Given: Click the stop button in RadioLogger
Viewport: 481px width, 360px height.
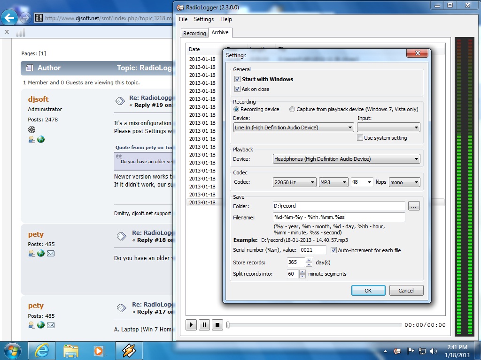Looking at the screenshot, I should [217, 324].
